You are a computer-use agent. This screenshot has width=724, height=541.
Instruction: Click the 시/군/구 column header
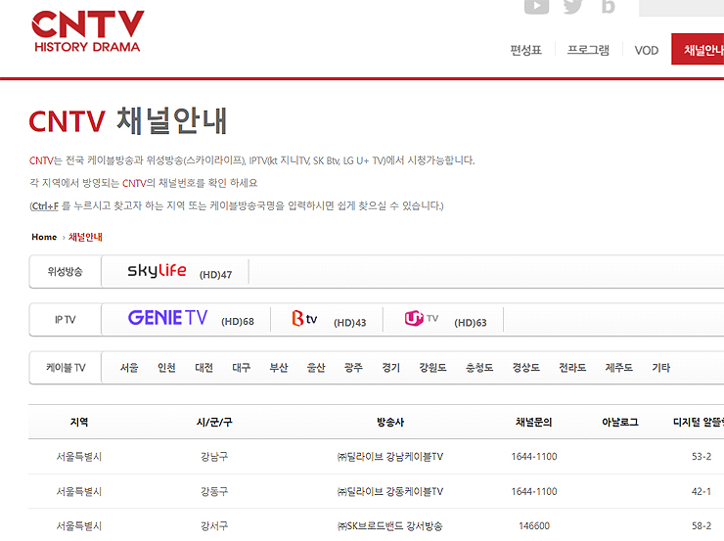(x=214, y=422)
